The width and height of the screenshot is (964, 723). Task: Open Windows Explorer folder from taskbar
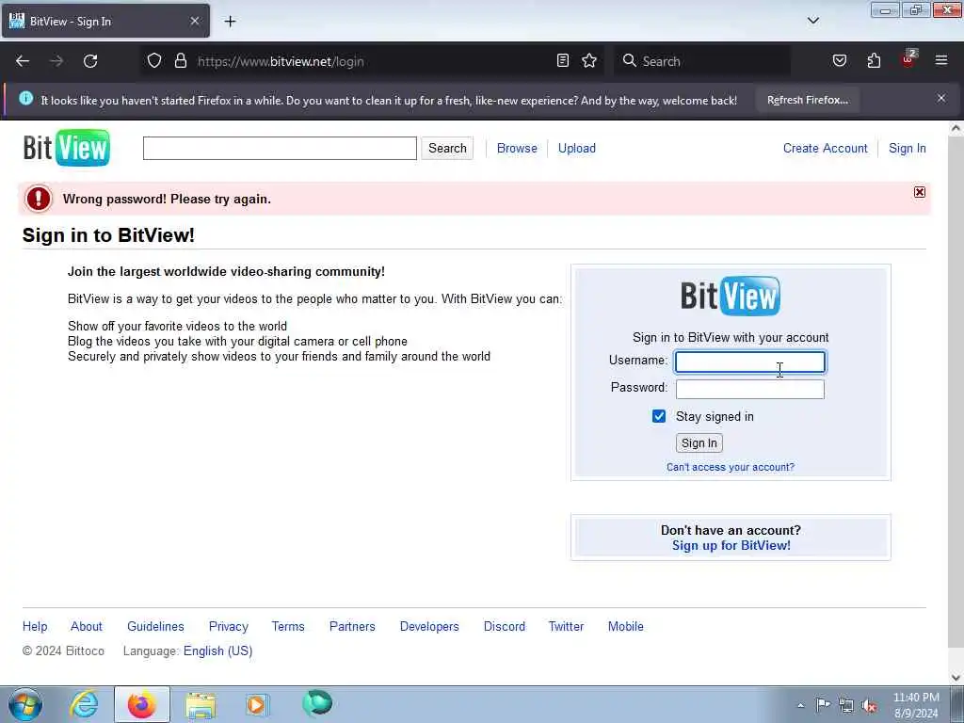pos(201,704)
